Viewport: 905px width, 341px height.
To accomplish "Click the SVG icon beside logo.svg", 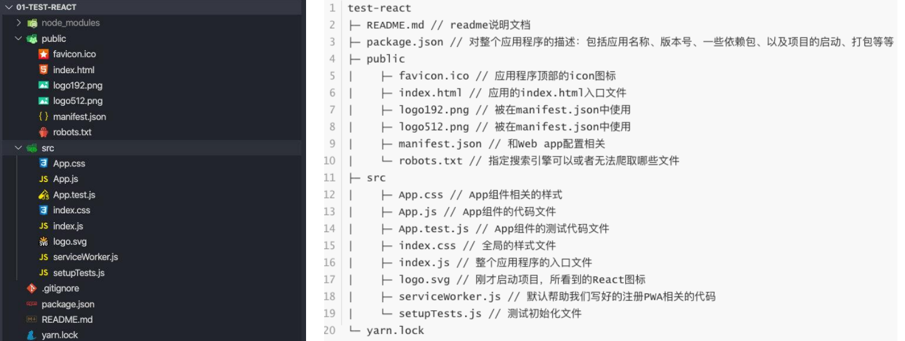I will point(43,242).
